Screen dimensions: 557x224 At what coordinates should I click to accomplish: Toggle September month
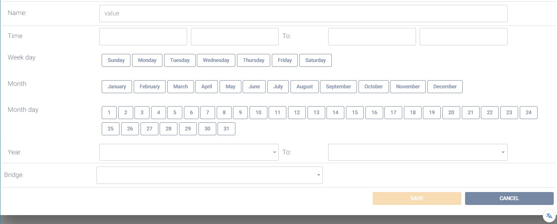click(x=338, y=87)
